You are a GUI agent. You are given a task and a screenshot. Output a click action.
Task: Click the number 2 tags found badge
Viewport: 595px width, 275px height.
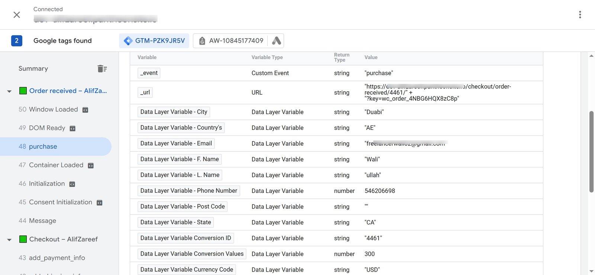coord(17,41)
